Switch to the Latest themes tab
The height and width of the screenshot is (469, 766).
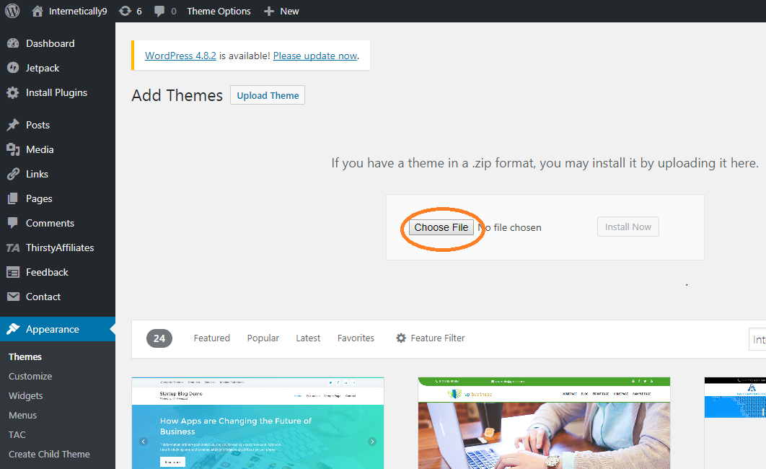(308, 338)
